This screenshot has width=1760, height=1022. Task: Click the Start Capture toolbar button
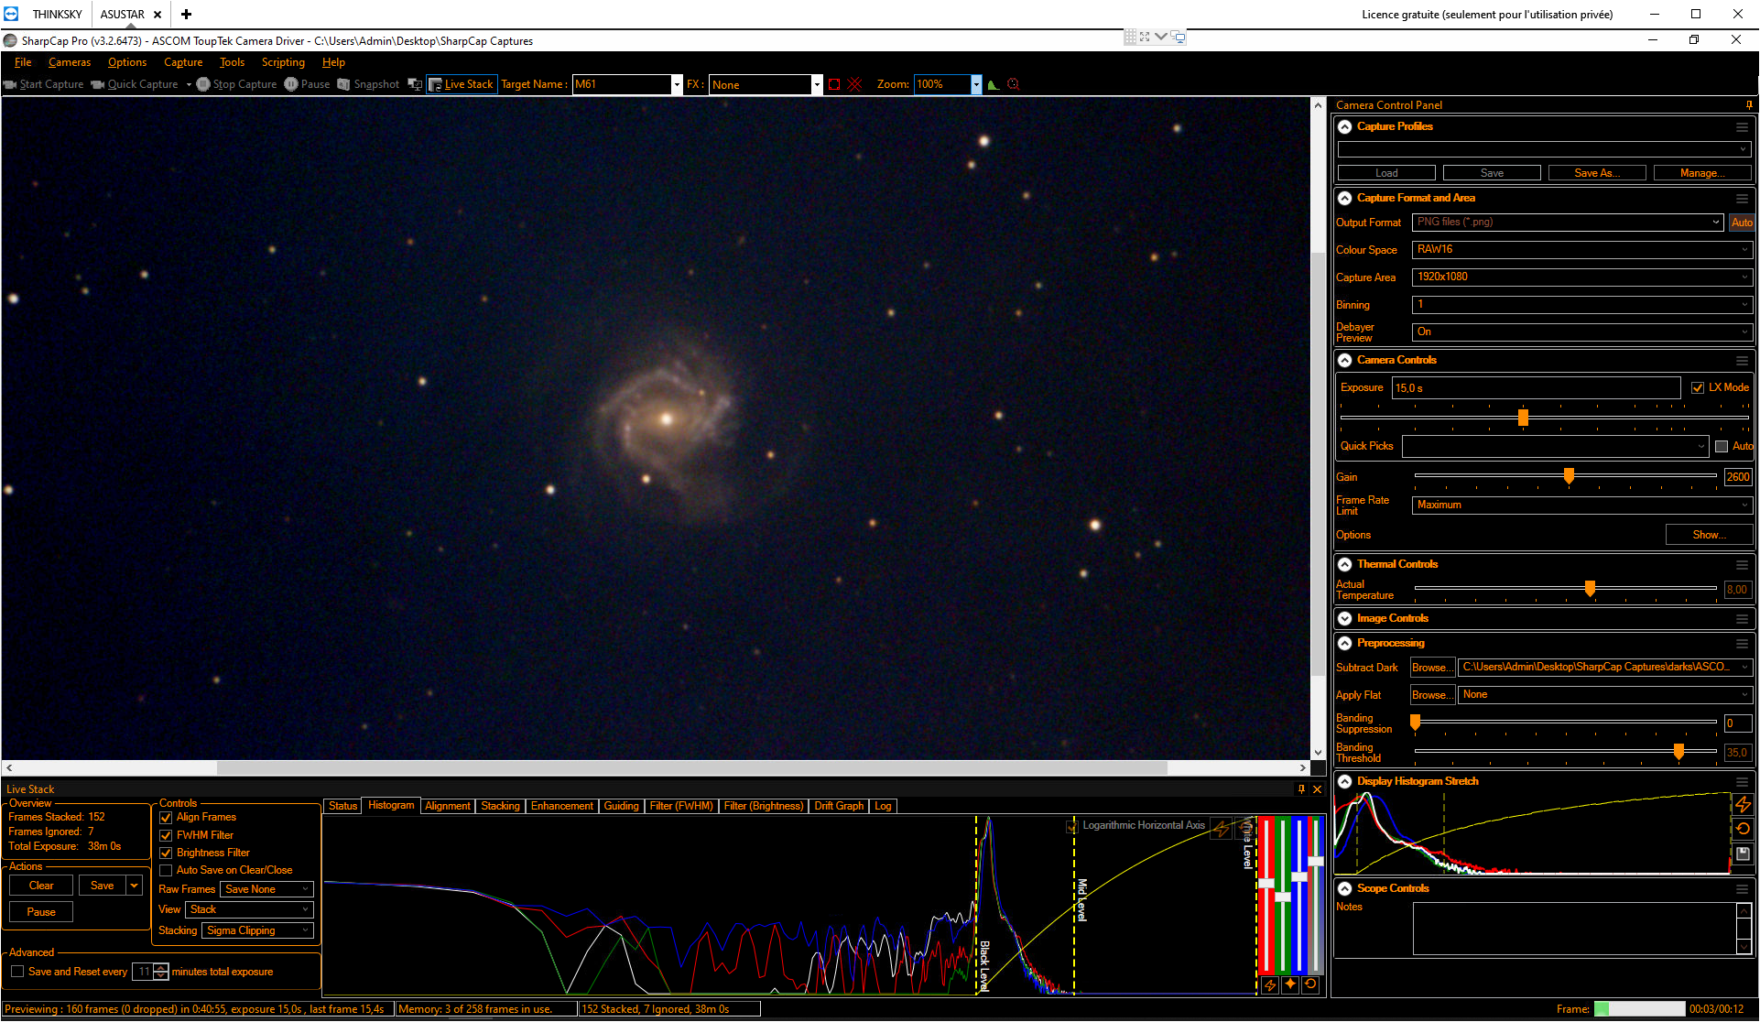(44, 84)
